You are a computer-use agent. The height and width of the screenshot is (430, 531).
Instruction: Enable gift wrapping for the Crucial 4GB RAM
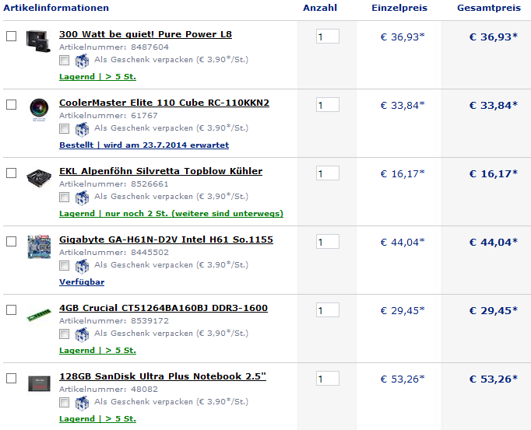65,334
